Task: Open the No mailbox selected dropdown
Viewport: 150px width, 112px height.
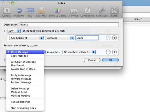Action: 79,52
